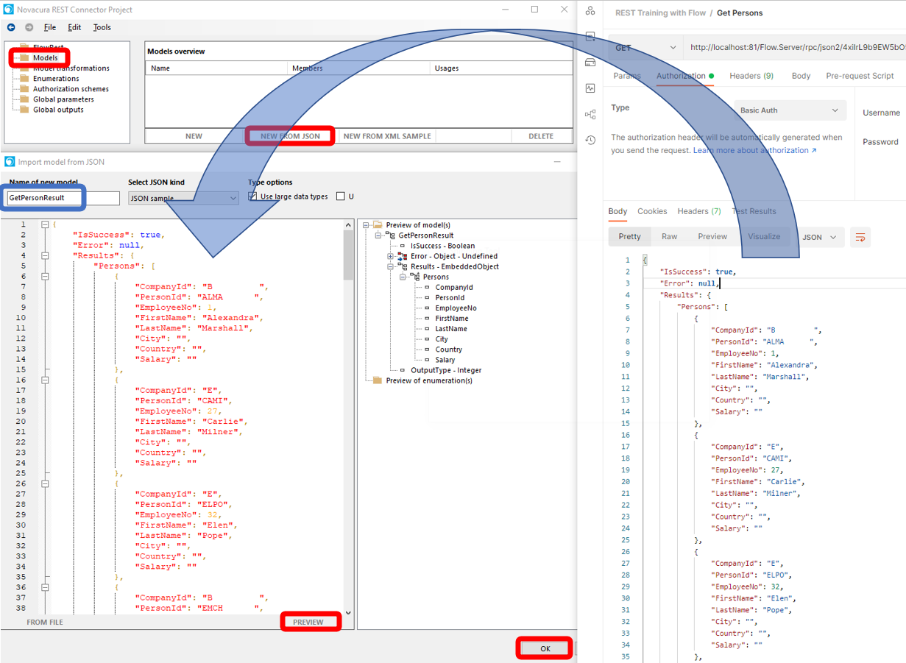The height and width of the screenshot is (663, 906).
Task: Collapse JSON fold marker on line 16
Action: (45, 380)
